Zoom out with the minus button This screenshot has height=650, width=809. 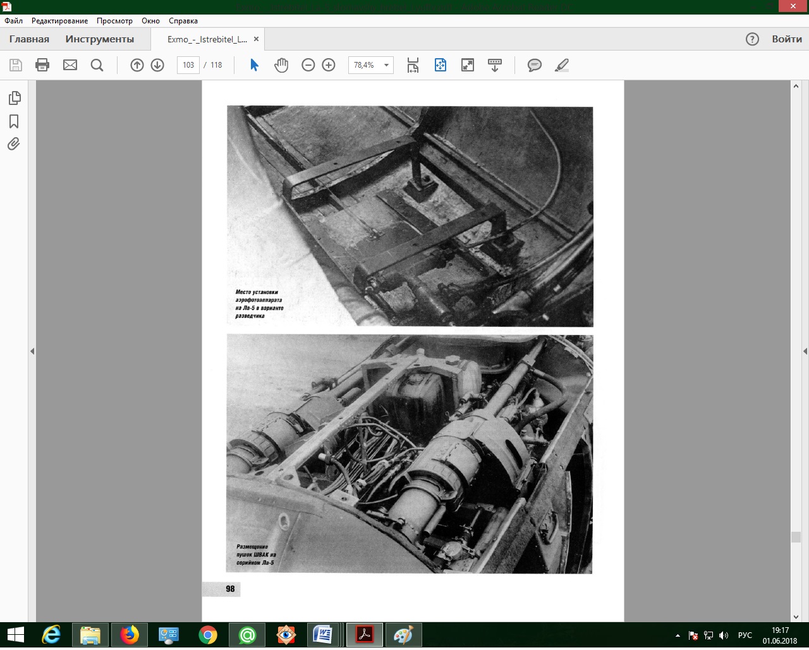(x=308, y=65)
